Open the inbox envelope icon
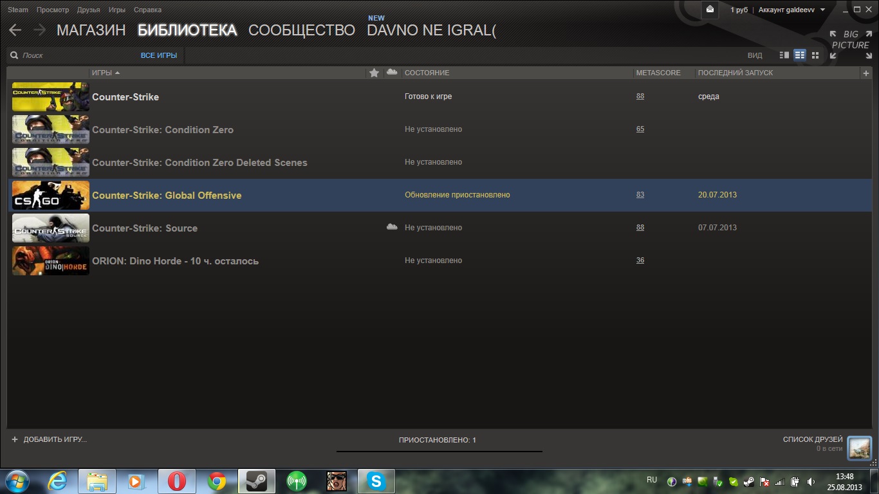The image size is (879, 494). coord(710,10)
